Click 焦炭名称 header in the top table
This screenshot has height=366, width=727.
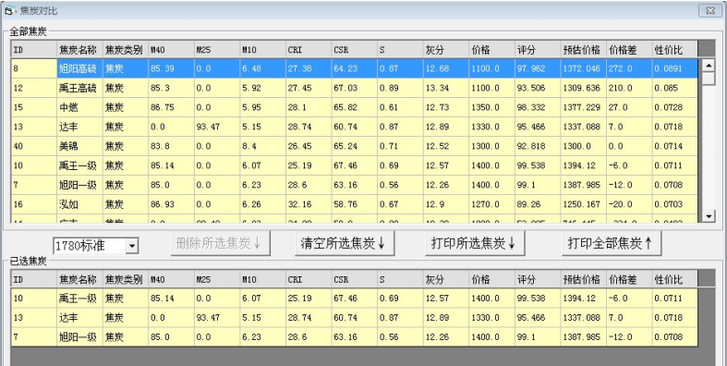click(79, 50)
